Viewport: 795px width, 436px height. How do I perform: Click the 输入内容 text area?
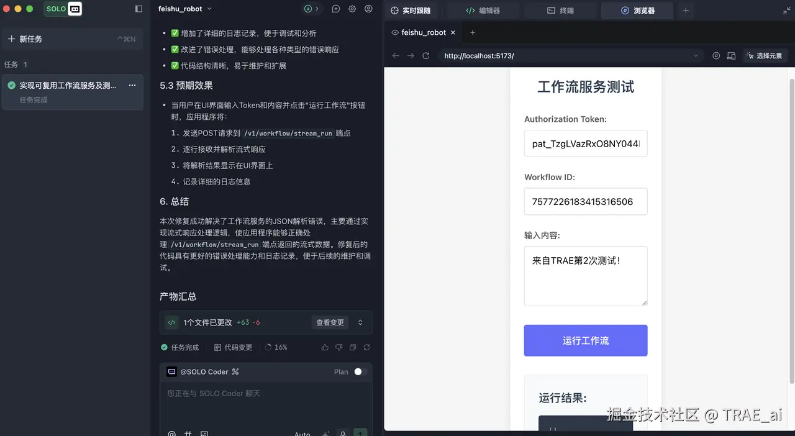pos(586,276)
